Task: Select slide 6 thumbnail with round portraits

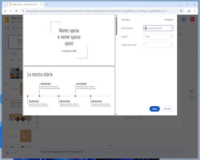Action: [20, 120]
